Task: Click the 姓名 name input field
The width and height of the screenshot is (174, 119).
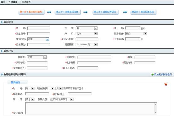Action: coord(39,28)
